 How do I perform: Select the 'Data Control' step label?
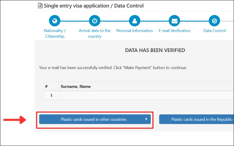click(x=214, y=31)
